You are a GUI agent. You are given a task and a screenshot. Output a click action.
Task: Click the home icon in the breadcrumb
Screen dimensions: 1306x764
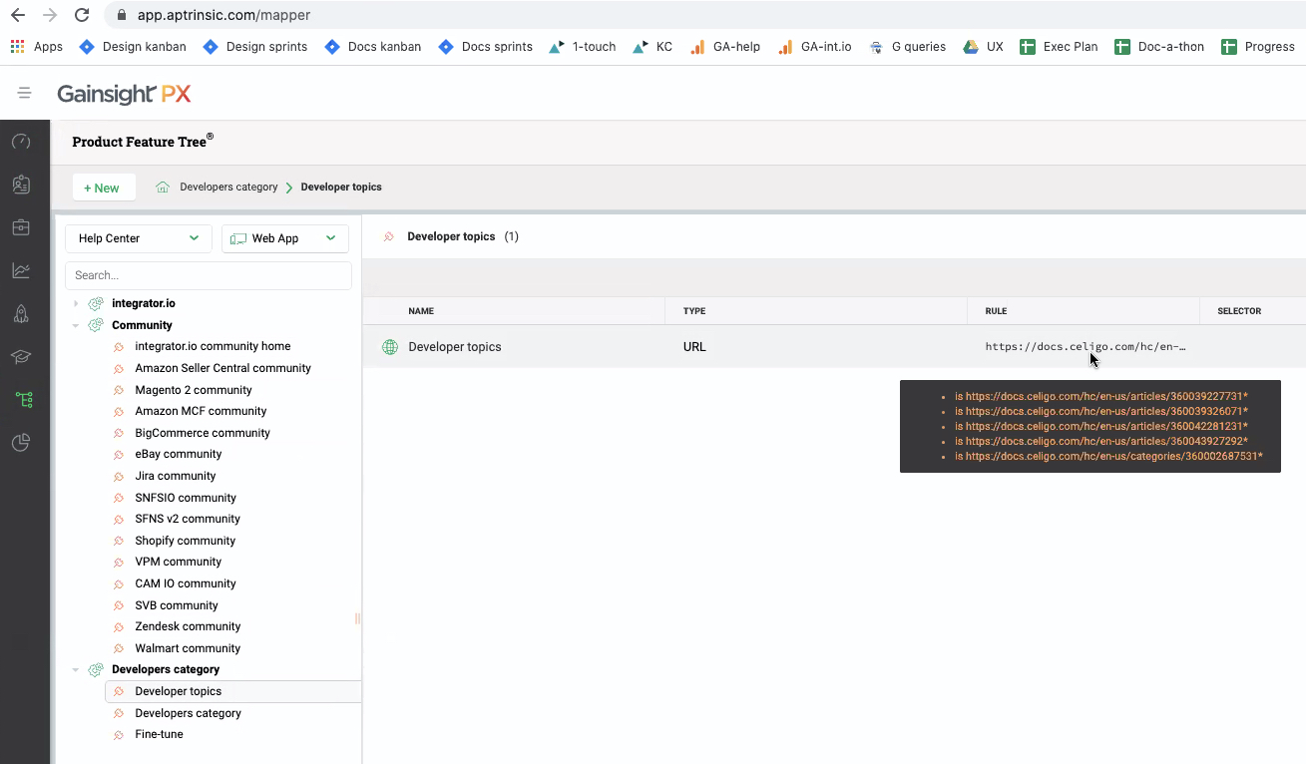163,187
